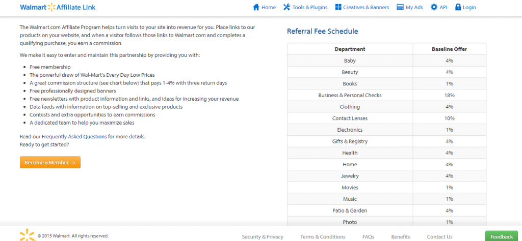Click the Contests and extra opportunities bullet
Image resolution: width=522 pixels, height=241 pixels.
(93, 115)
